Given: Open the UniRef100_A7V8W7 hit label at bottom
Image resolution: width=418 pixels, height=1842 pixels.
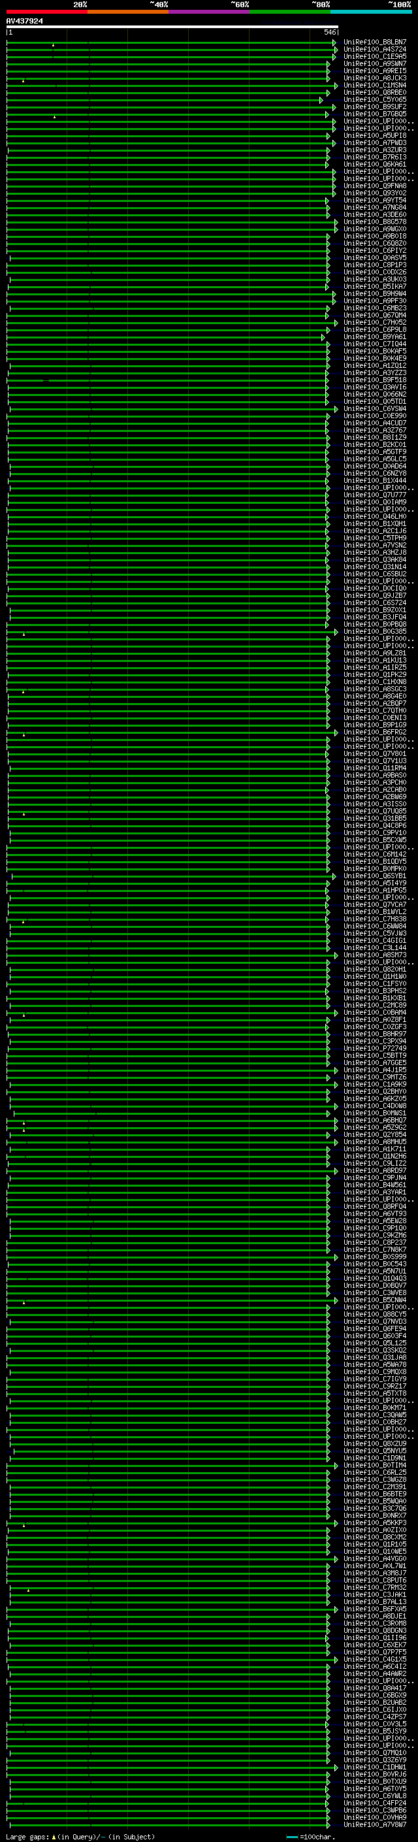Looking at the screenshot, I should pos(374,1824).
